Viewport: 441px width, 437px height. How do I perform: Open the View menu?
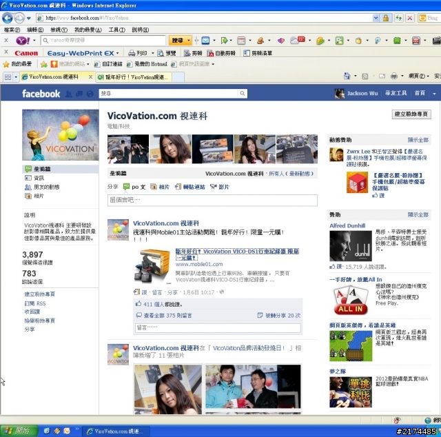point(59,30)
